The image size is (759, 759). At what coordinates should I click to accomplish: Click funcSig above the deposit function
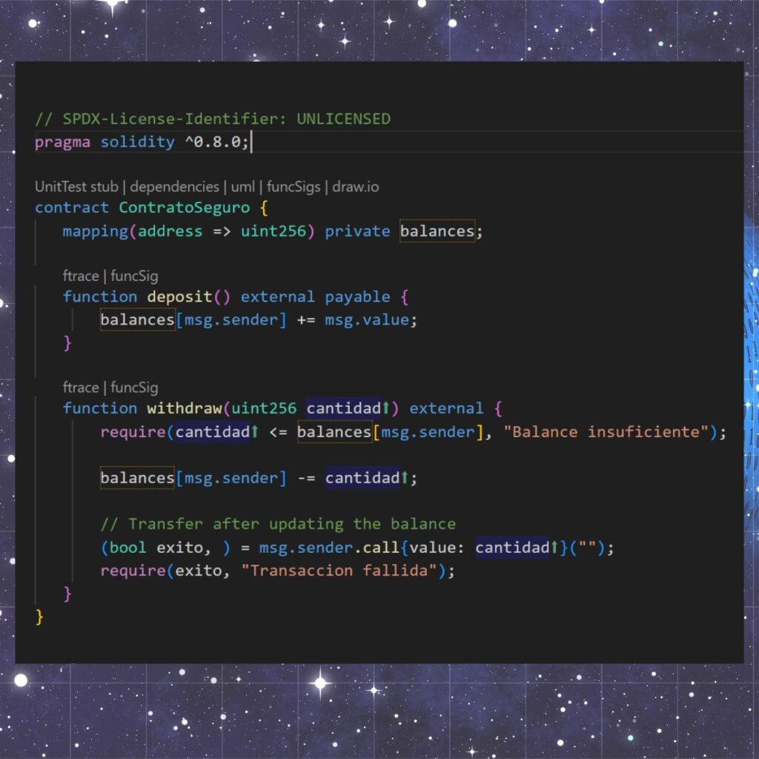coord(134,276)
